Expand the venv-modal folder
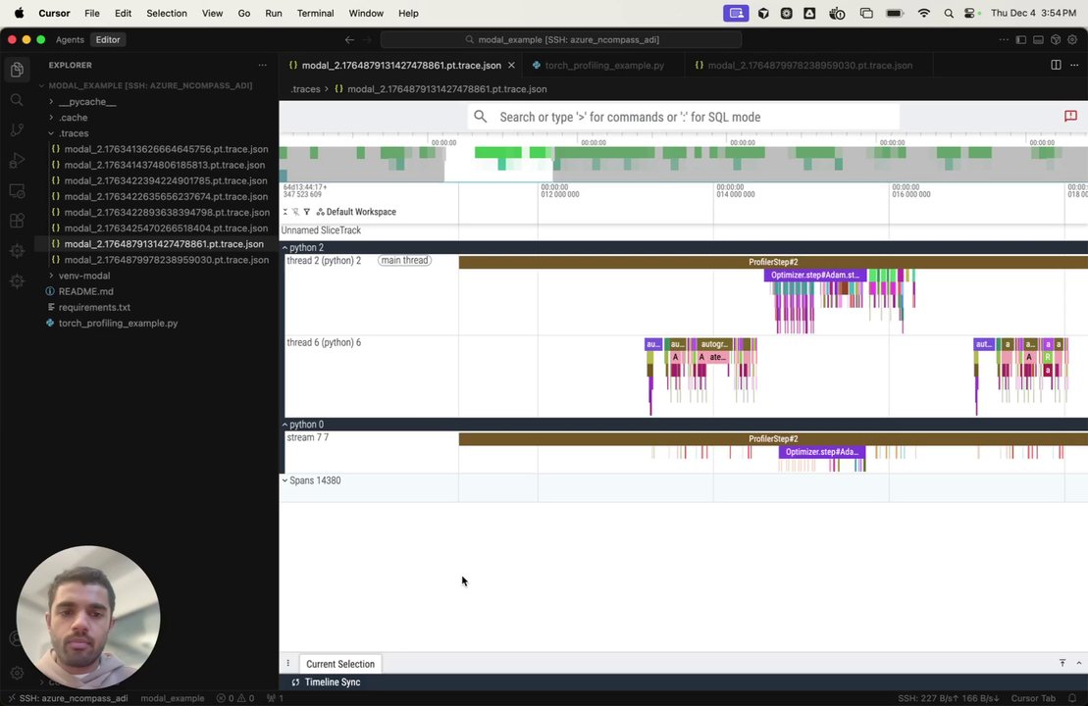Viewport: 1088px width, 706px height. click(x=84, y=276)
